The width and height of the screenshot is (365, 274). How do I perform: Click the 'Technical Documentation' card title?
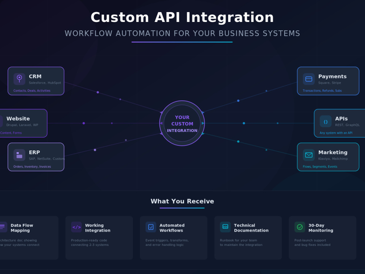(x=251, y=228)
